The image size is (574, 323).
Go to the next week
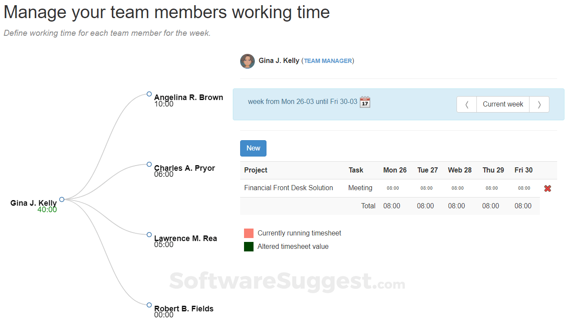click(x=539, y=104)
